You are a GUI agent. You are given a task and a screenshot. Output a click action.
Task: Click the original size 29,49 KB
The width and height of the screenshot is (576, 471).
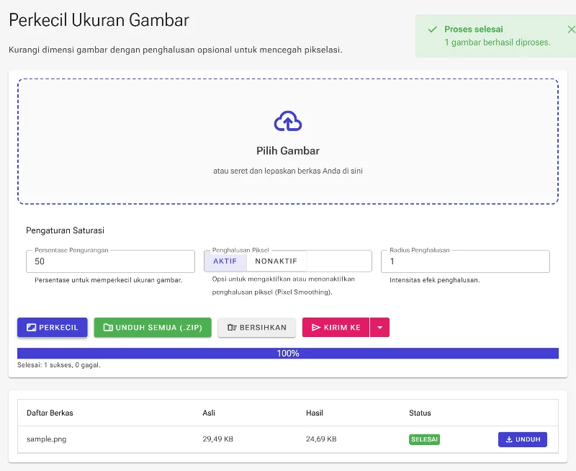[x=218, y=439]
